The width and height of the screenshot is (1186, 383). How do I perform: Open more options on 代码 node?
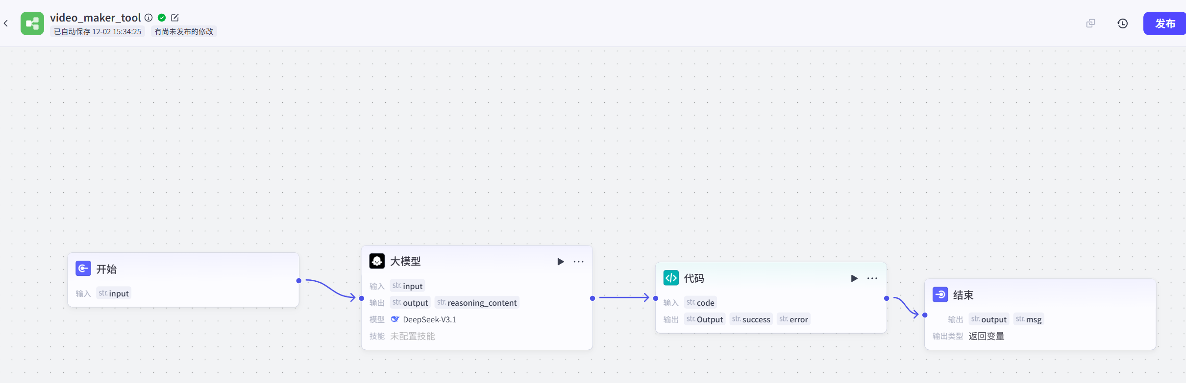pyautogui.click(x=872, y=278)
